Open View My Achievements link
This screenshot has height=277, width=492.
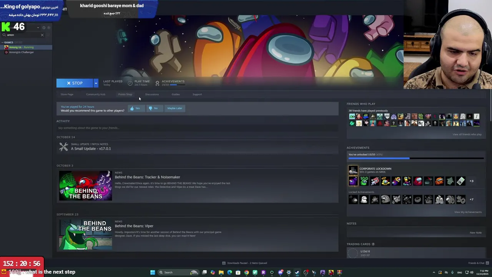point(468,212)
